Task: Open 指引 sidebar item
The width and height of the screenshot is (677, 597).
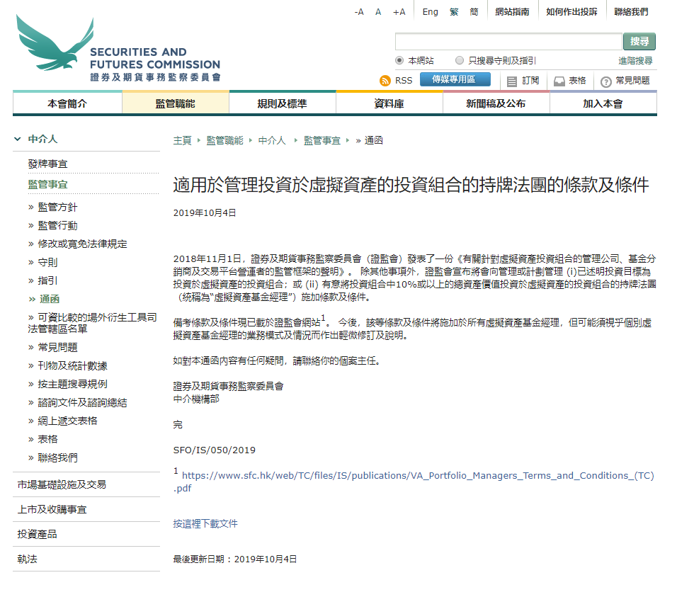Action: [x=47, y=280]
